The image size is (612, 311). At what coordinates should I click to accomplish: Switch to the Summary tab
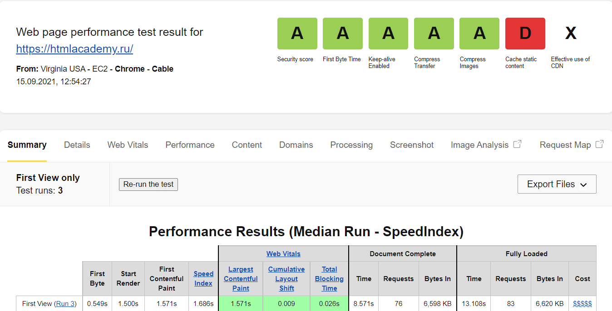point(27,145)
